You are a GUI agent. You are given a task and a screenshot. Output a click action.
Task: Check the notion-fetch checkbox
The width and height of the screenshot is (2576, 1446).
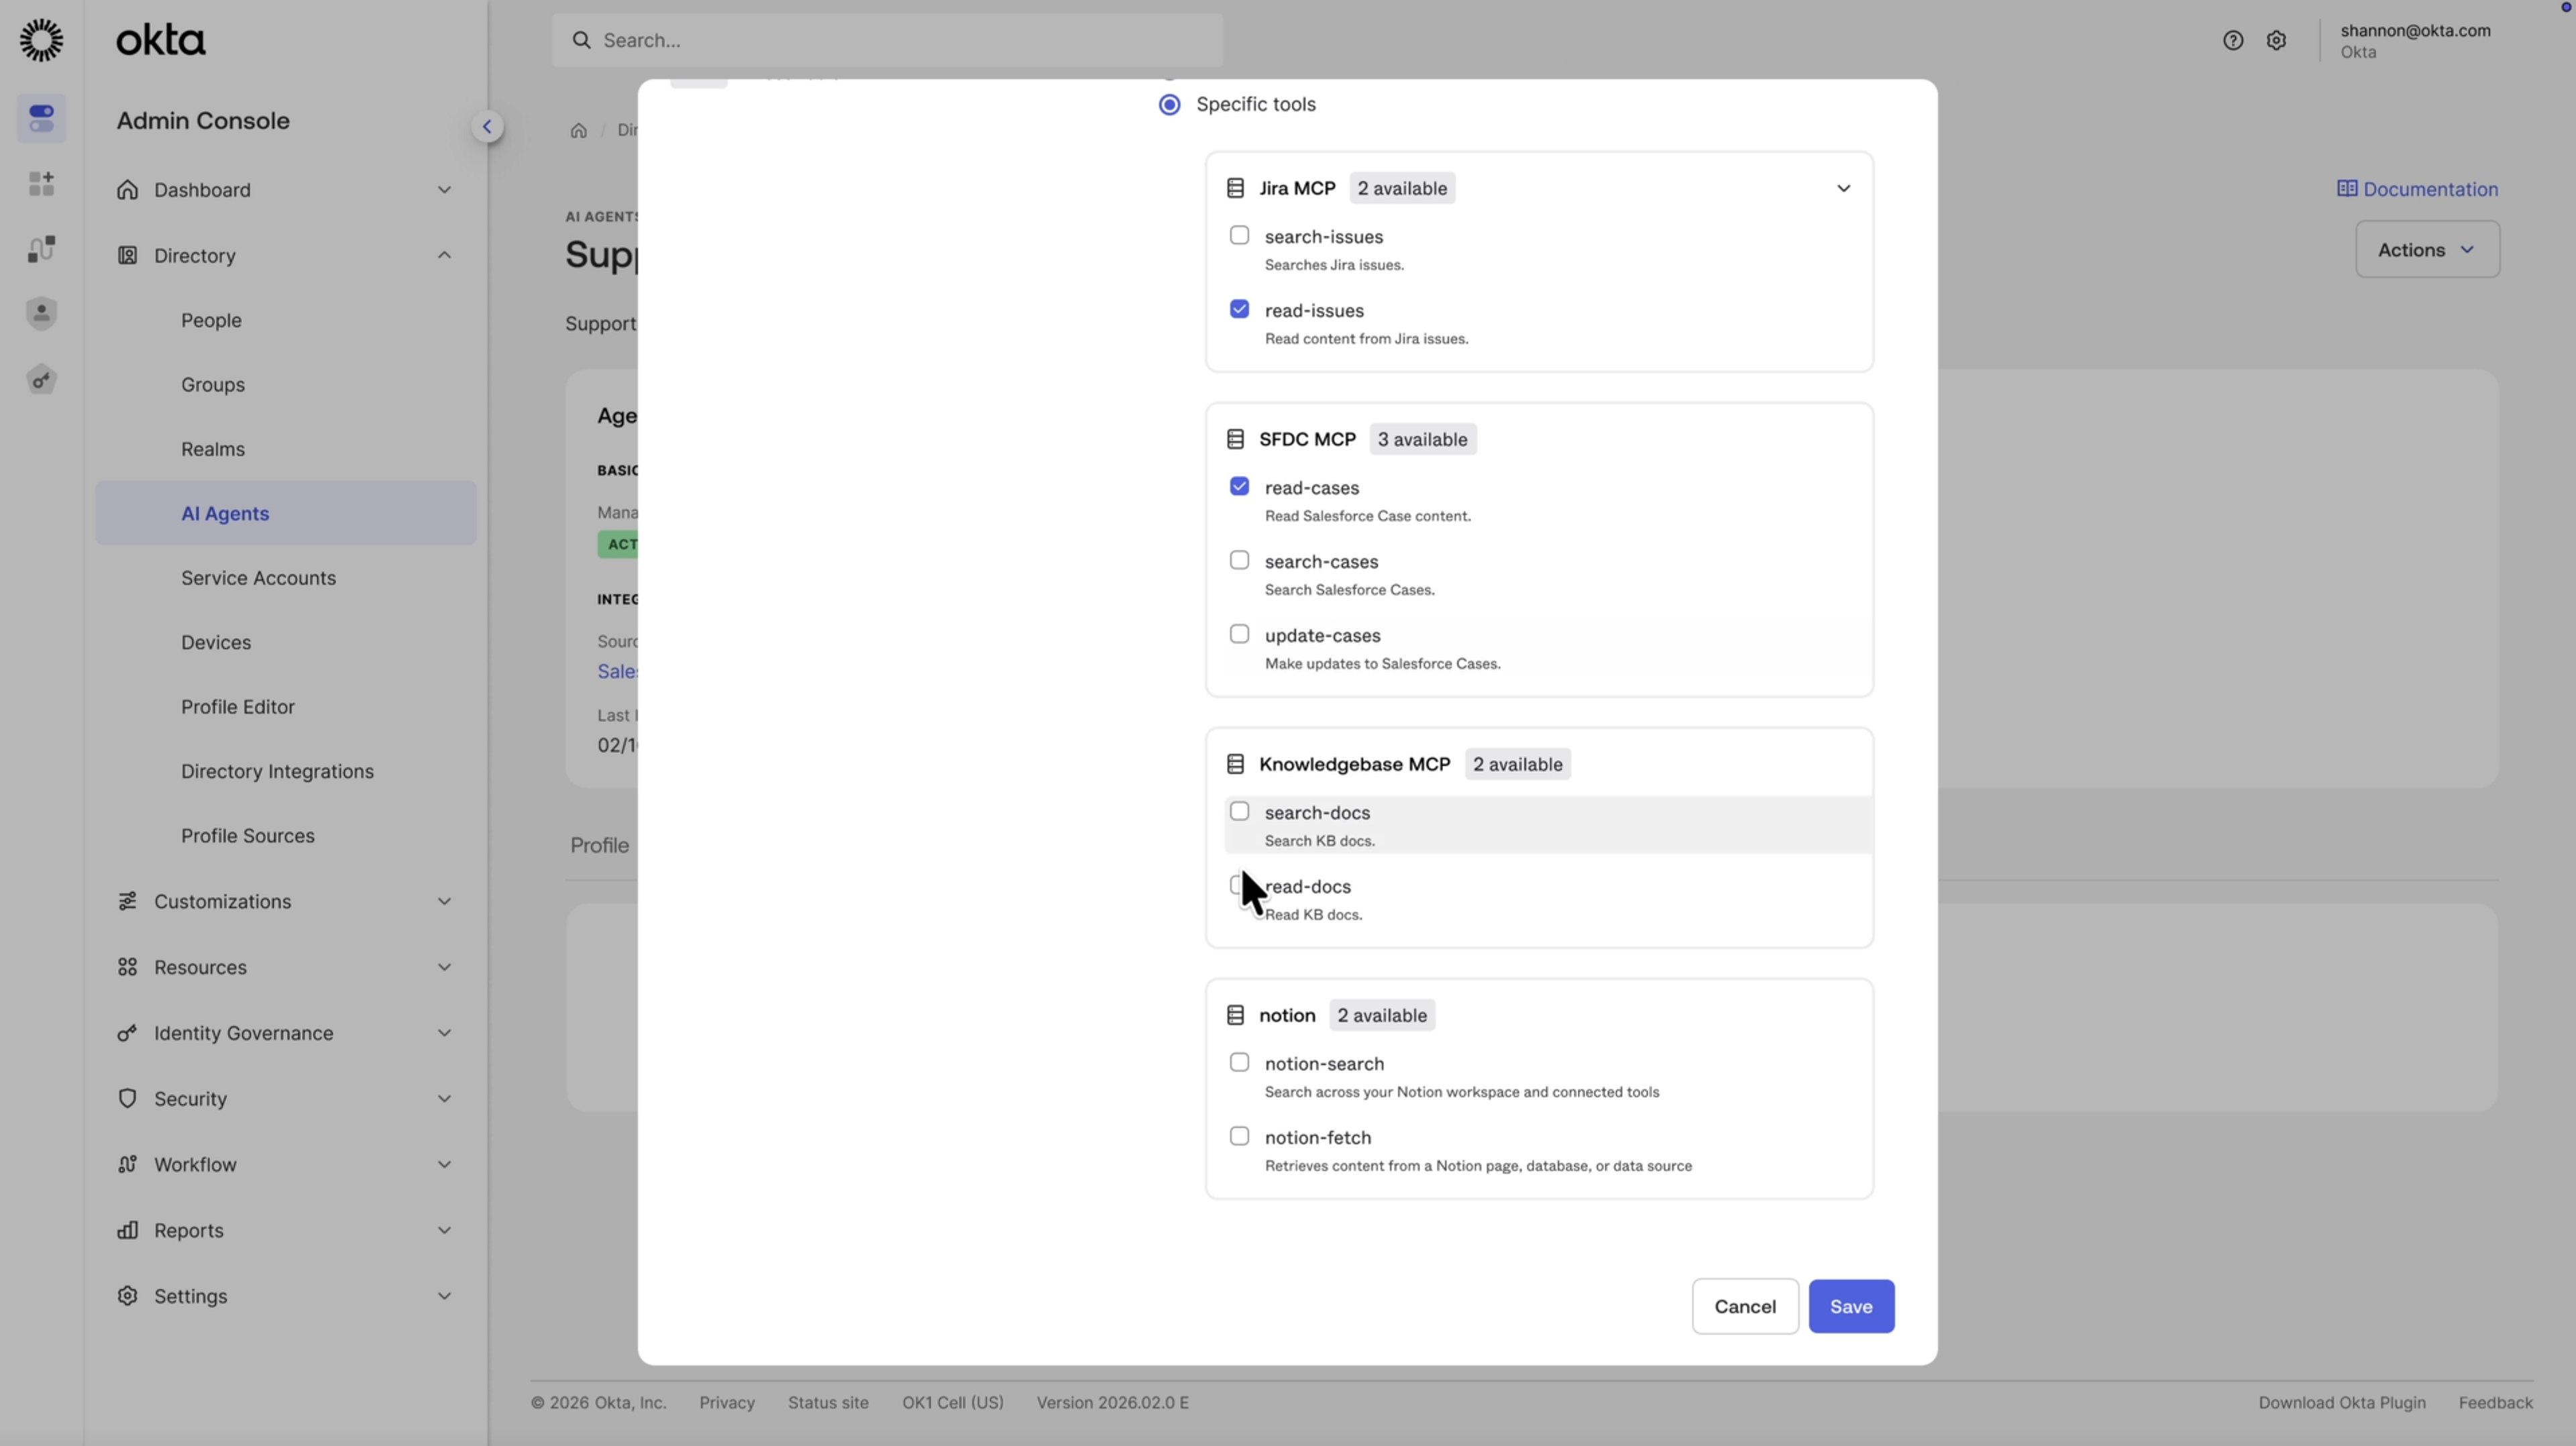pos(1239,1136)
